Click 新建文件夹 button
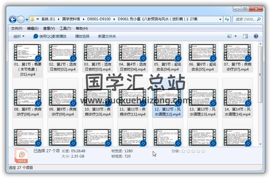Image resolution: width=271 pixels, height=179 pixels. [x=107, y=36]
